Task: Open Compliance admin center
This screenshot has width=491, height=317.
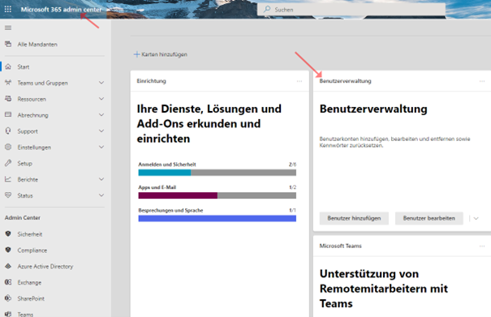Action: pos(32,251)
